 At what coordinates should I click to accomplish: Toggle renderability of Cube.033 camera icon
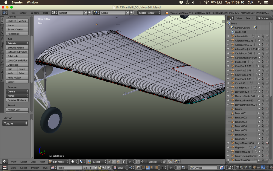coord(267,83)
